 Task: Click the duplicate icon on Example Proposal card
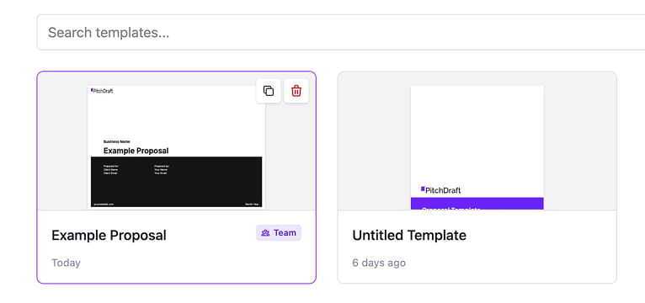[269, 91]
